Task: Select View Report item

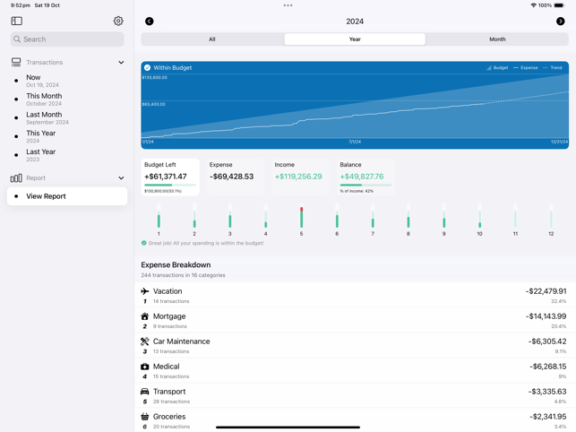Action: 67,196
